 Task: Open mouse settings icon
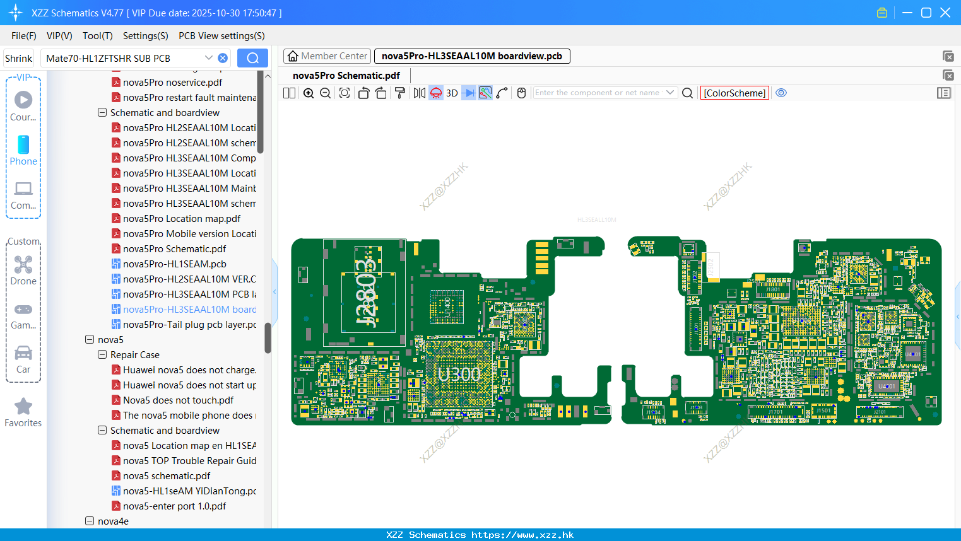click(521, 93)
